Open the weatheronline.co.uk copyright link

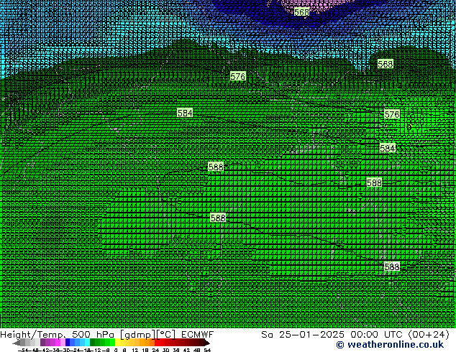390,345
